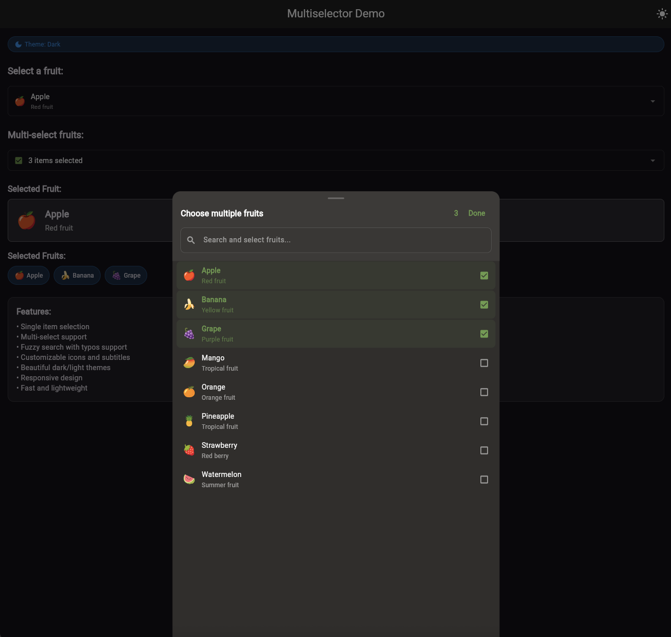Click the apple icon in single-select dropdown
The image size is (671, 637).
click(x=20, y=101)
